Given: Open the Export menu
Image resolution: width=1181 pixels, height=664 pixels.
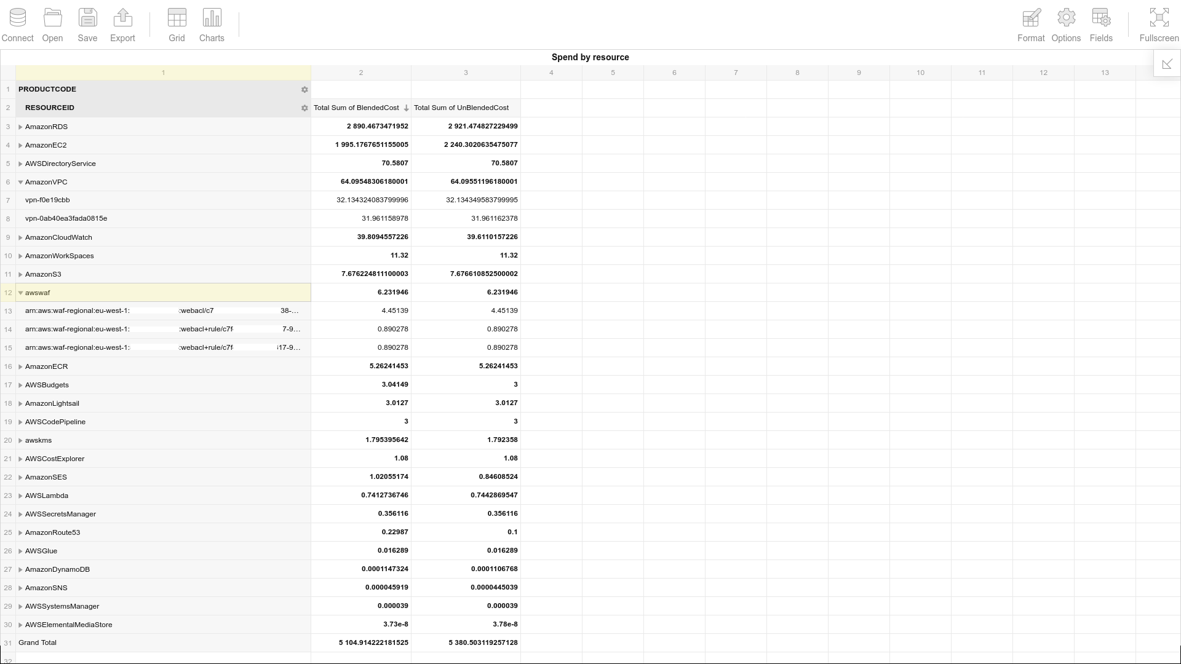Looking at the screenshot, I should (123, 25).
